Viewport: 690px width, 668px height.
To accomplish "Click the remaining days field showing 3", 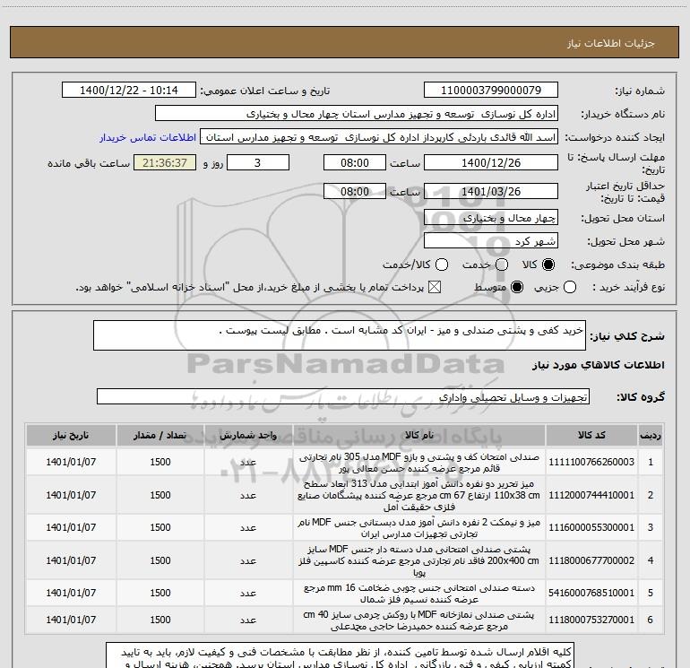I will coord(258,163).
